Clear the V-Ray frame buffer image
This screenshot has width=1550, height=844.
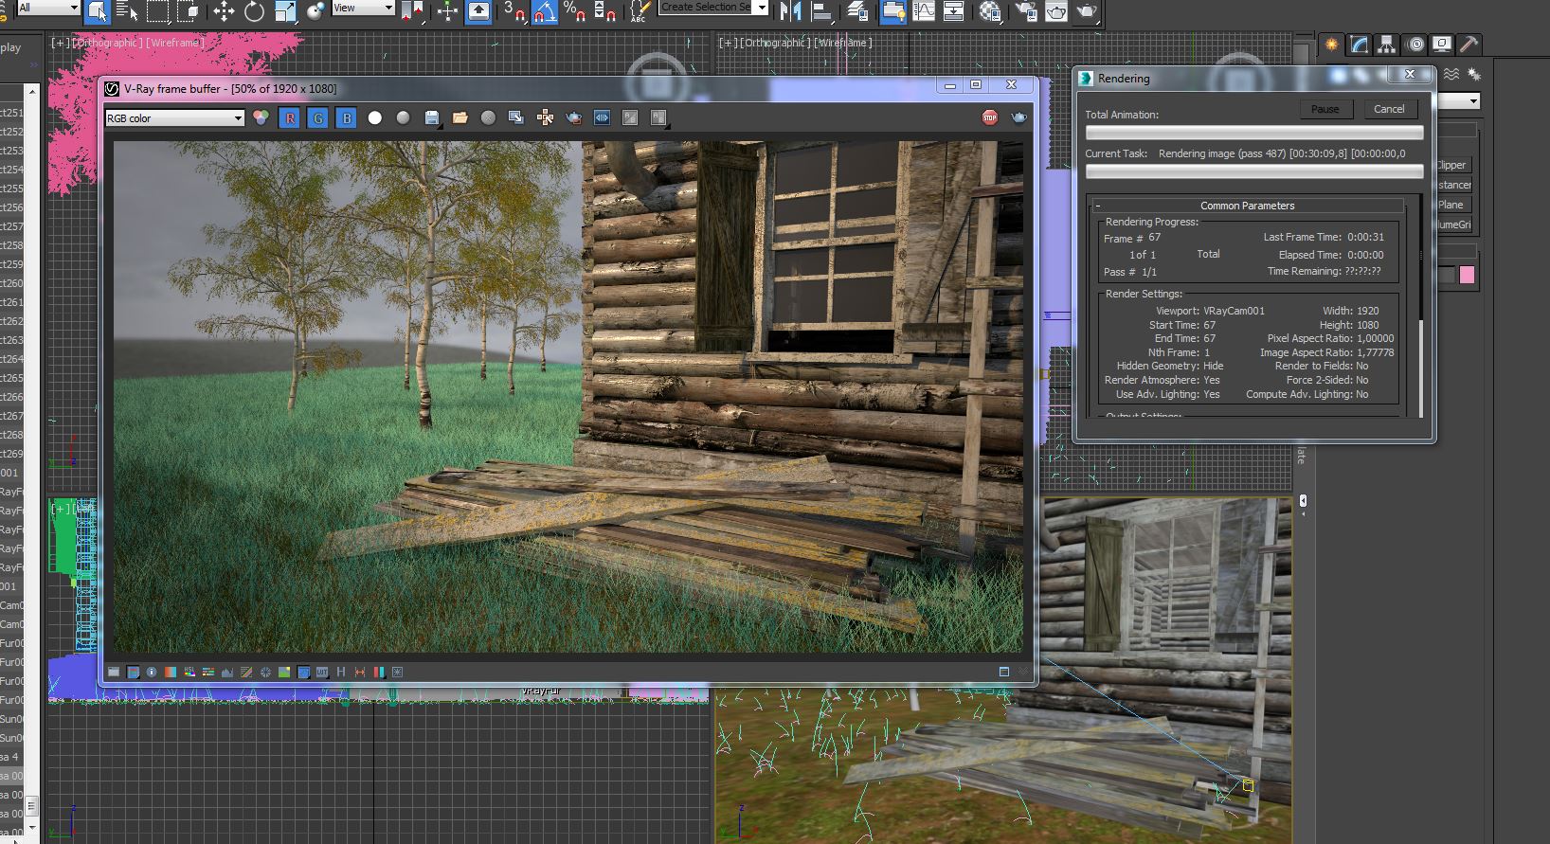click(488, 117)
